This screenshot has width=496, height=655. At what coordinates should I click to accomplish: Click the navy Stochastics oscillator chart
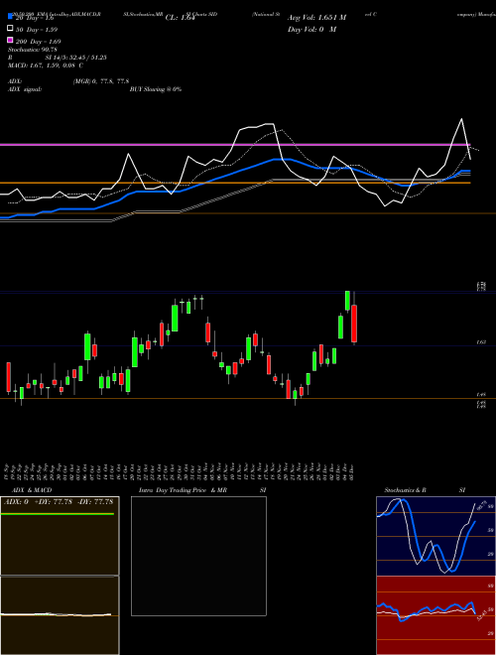click(435, 536)
